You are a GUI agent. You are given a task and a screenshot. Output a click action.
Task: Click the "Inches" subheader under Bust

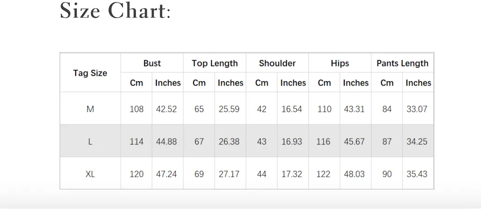point(168,83)
